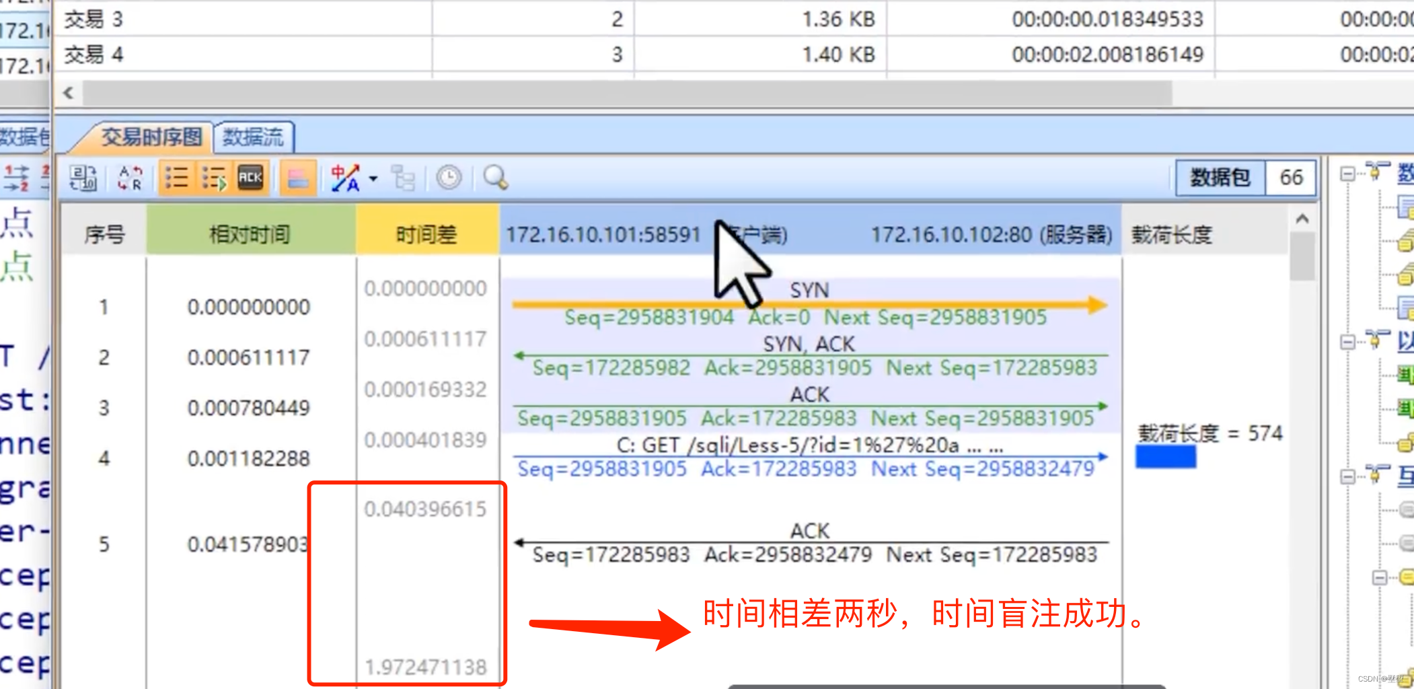Screen dimensions: 1414x689
Task: Collapse the second decode tree node
Action: 1347,342
